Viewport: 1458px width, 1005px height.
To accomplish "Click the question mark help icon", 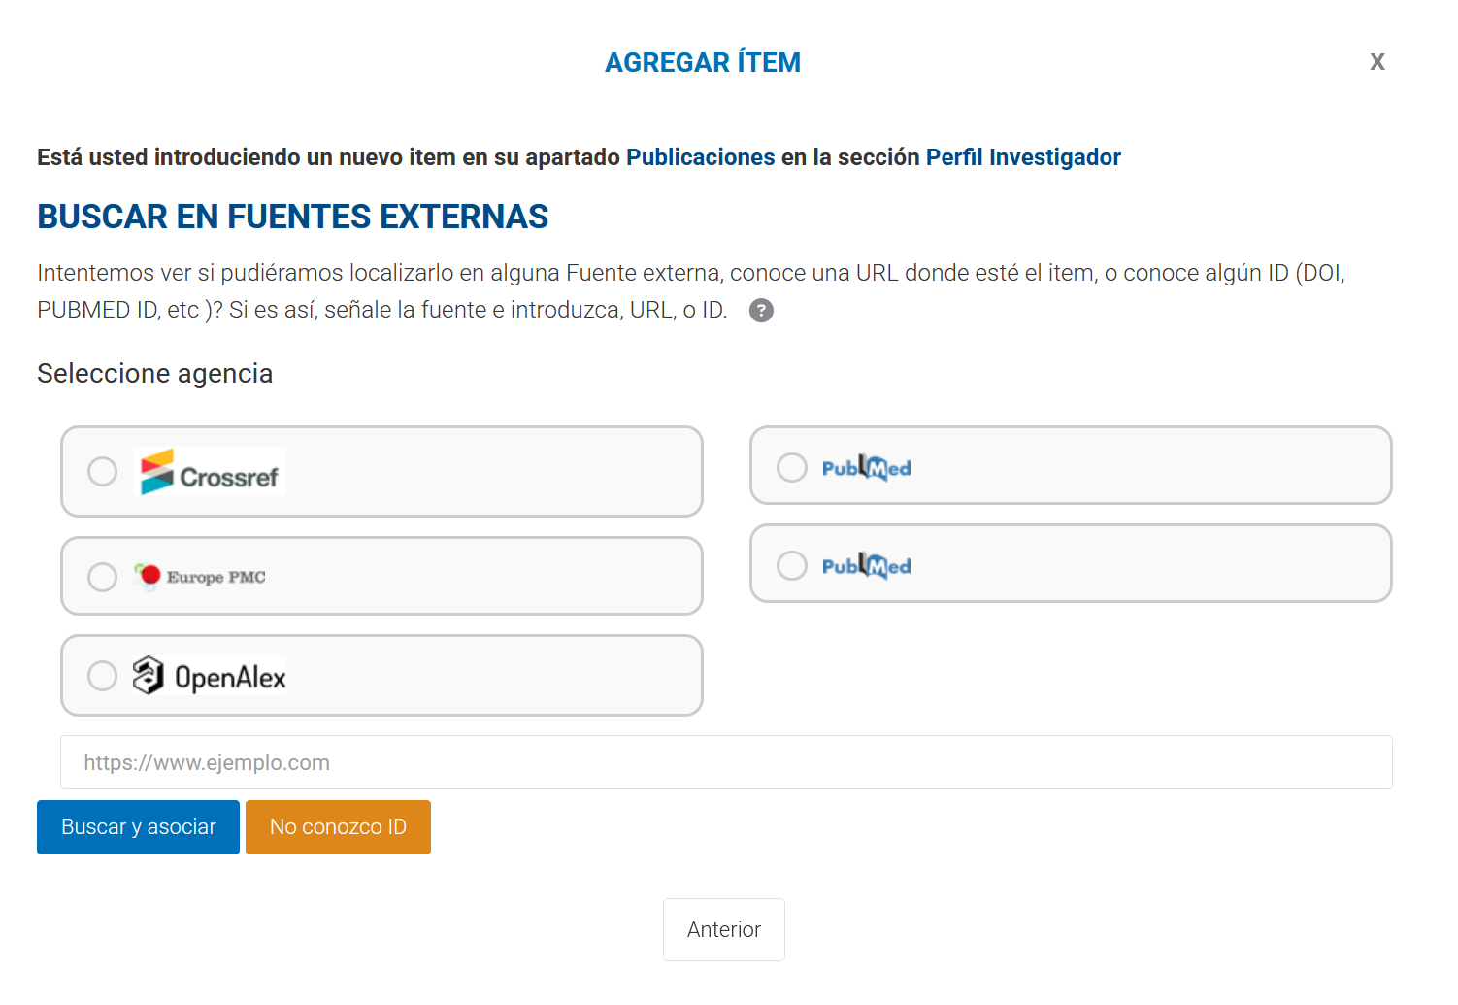I will click(x=761, y=311).
